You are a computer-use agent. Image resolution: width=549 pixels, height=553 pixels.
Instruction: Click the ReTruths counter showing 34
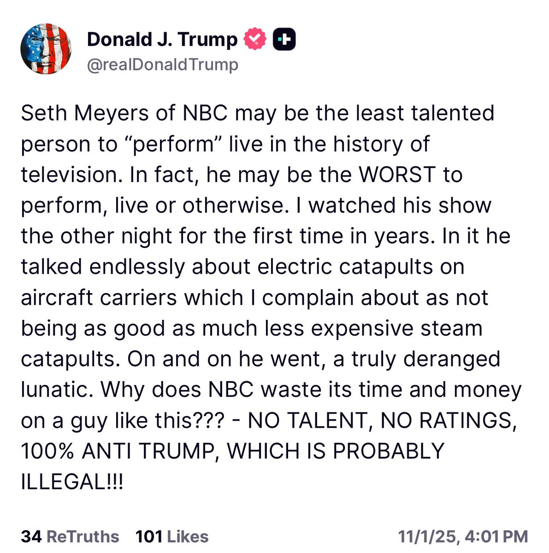pos(68,536)
